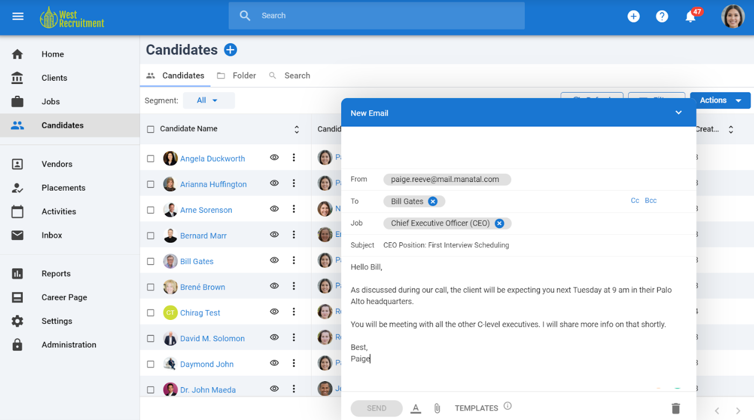
Task: Open David M. Solomon candidate link
Action: (x=213, y=339)
